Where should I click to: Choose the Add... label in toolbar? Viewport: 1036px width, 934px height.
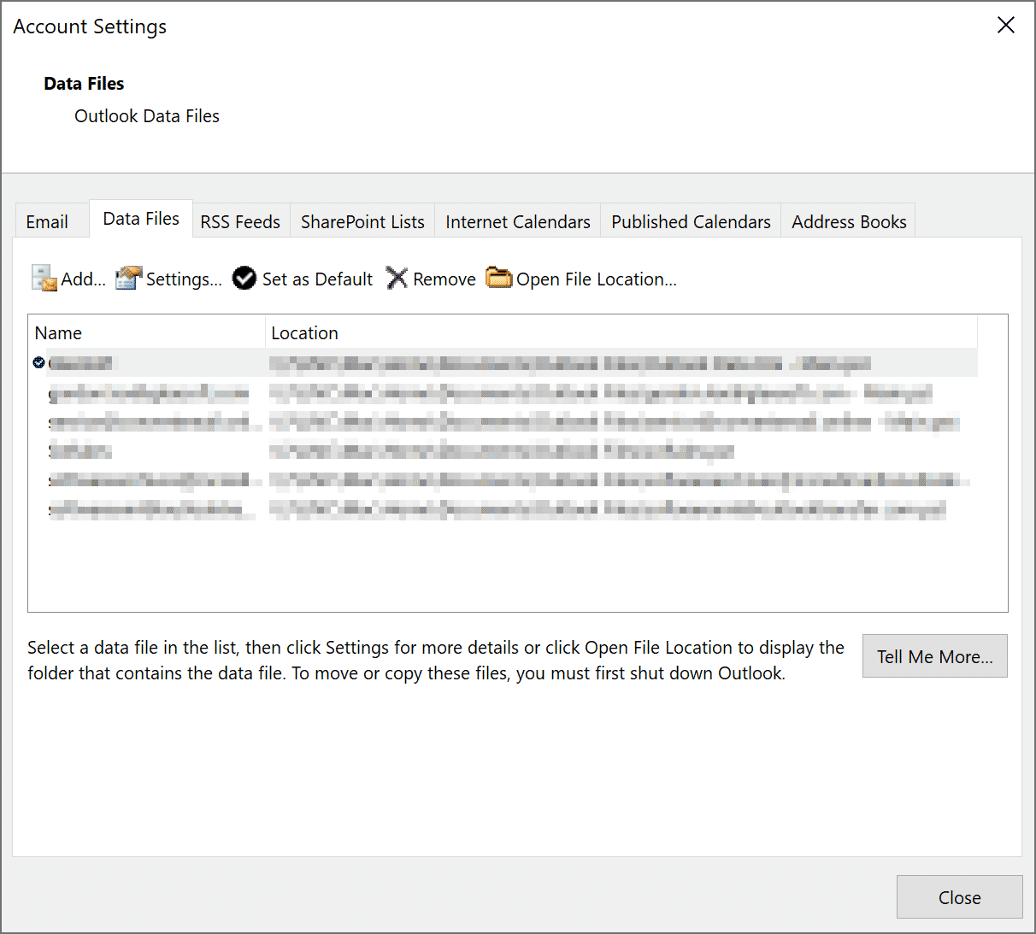coord(83,279)
